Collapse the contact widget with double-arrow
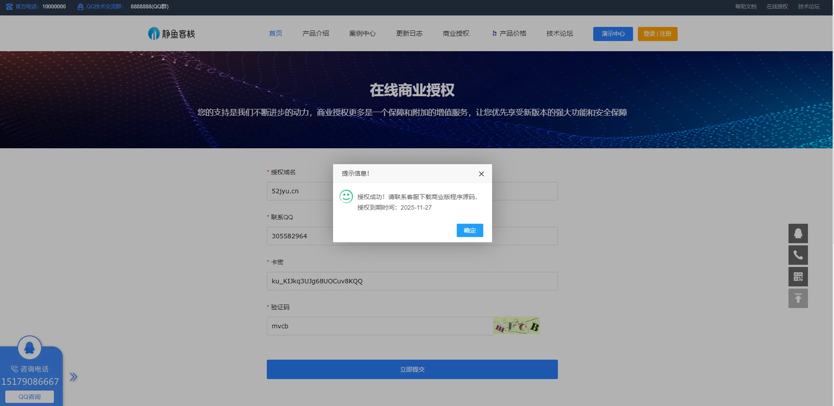834x406 pixels. pyautogui.click(x=73, y=377)
